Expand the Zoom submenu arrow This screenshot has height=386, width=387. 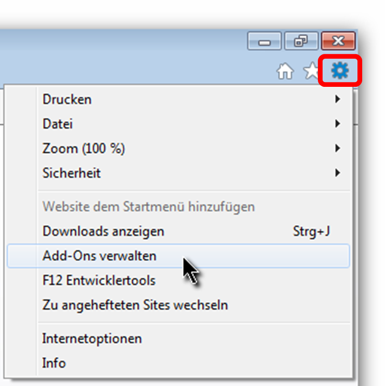click(x=337, y=148)
